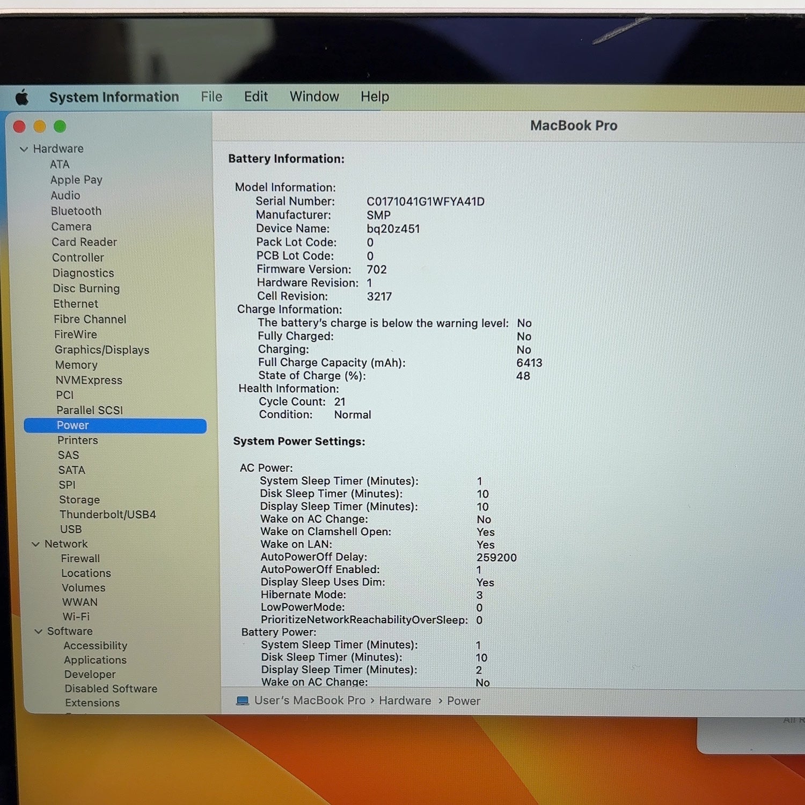805x805 pixels.
Task: Click Hardware in the bottom path bar
Action: click(x=405, y=701)
